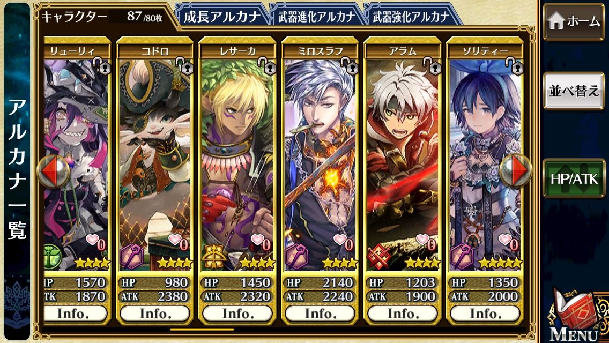Toggle the lock on ソリティー's card
The width and height of the screenshot is (609, 343).
tap(514, 65)
